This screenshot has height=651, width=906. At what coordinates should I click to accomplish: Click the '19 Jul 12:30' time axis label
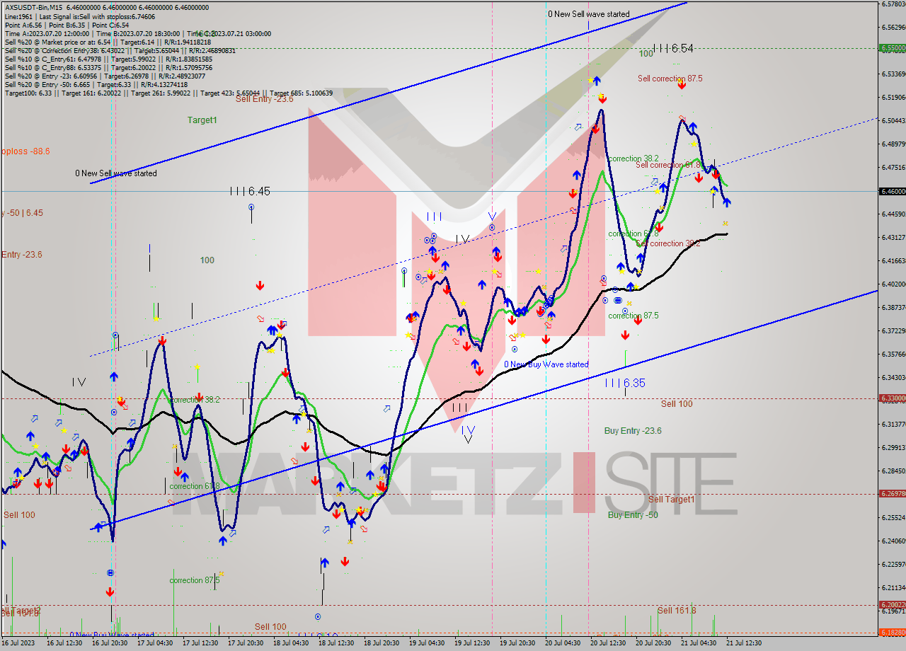(472, 643)
